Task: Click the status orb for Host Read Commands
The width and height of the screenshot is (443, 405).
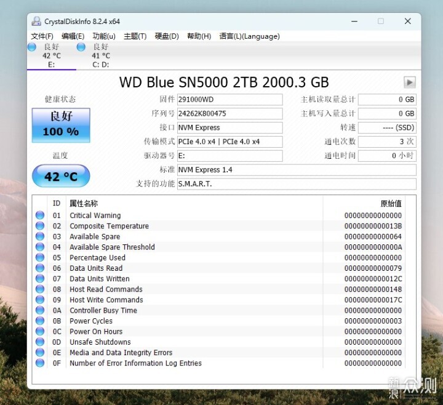Action: point(40,289)
